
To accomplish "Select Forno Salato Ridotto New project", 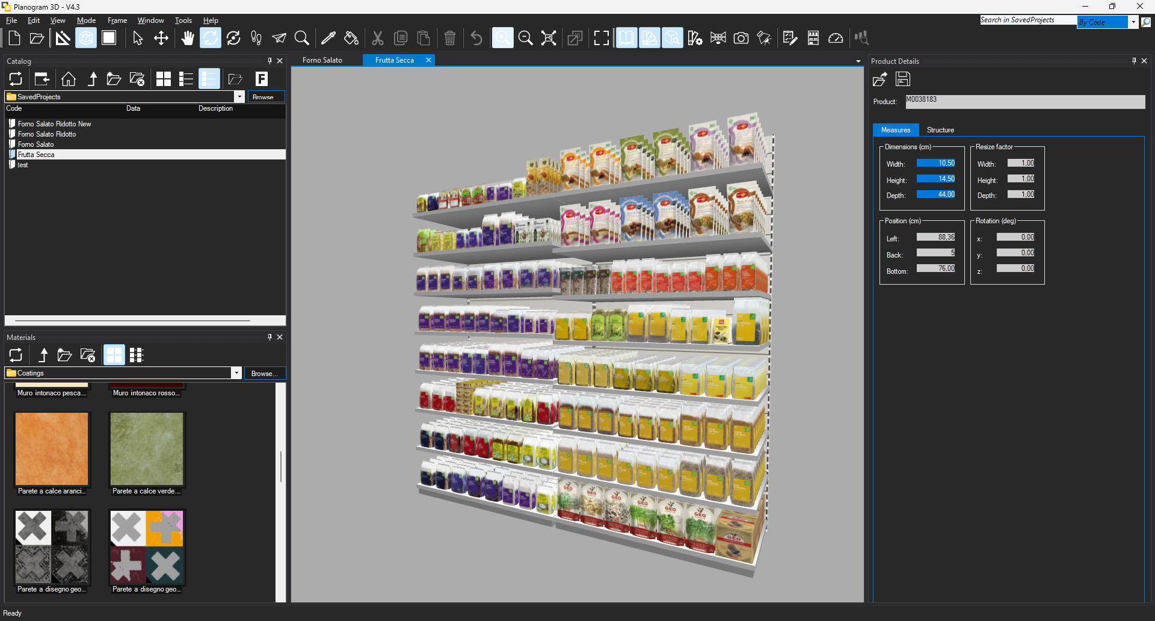I will [54, 124].
